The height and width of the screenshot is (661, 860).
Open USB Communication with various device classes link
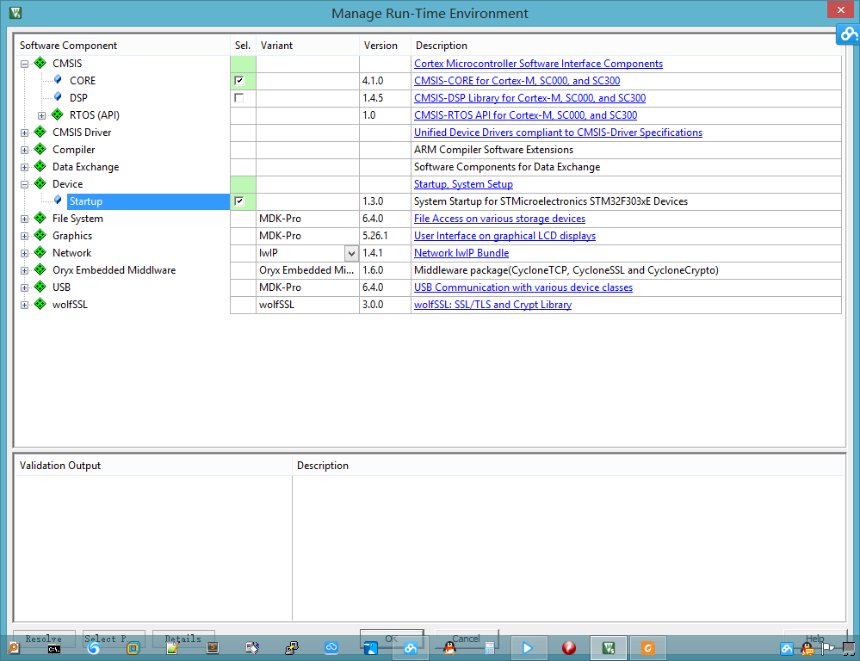[523, 287]
